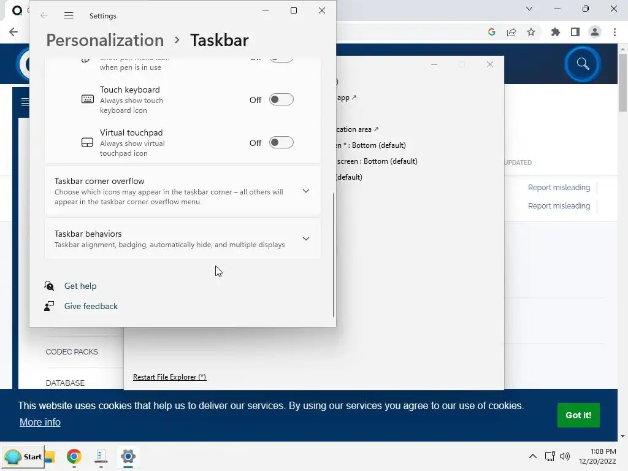Open the taskbar app next to Chrome
Screen dimensions: 628x471
101,456
